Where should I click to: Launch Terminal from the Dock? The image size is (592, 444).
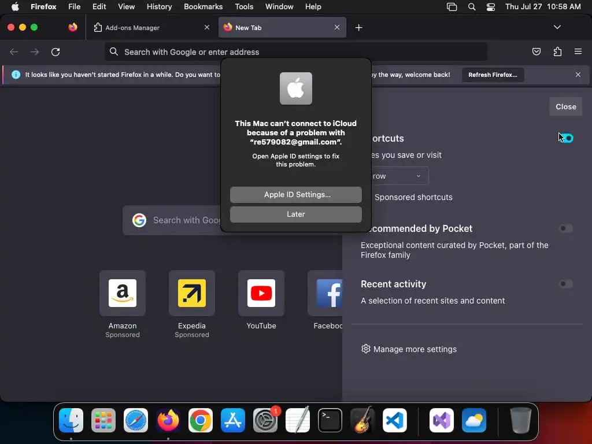330,420
